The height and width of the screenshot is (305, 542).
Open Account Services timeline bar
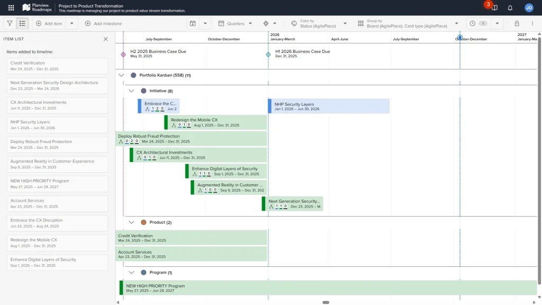191,254
